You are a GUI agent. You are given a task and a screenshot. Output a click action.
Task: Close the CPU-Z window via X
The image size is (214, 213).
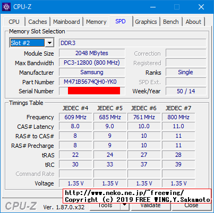coord(201,7)
